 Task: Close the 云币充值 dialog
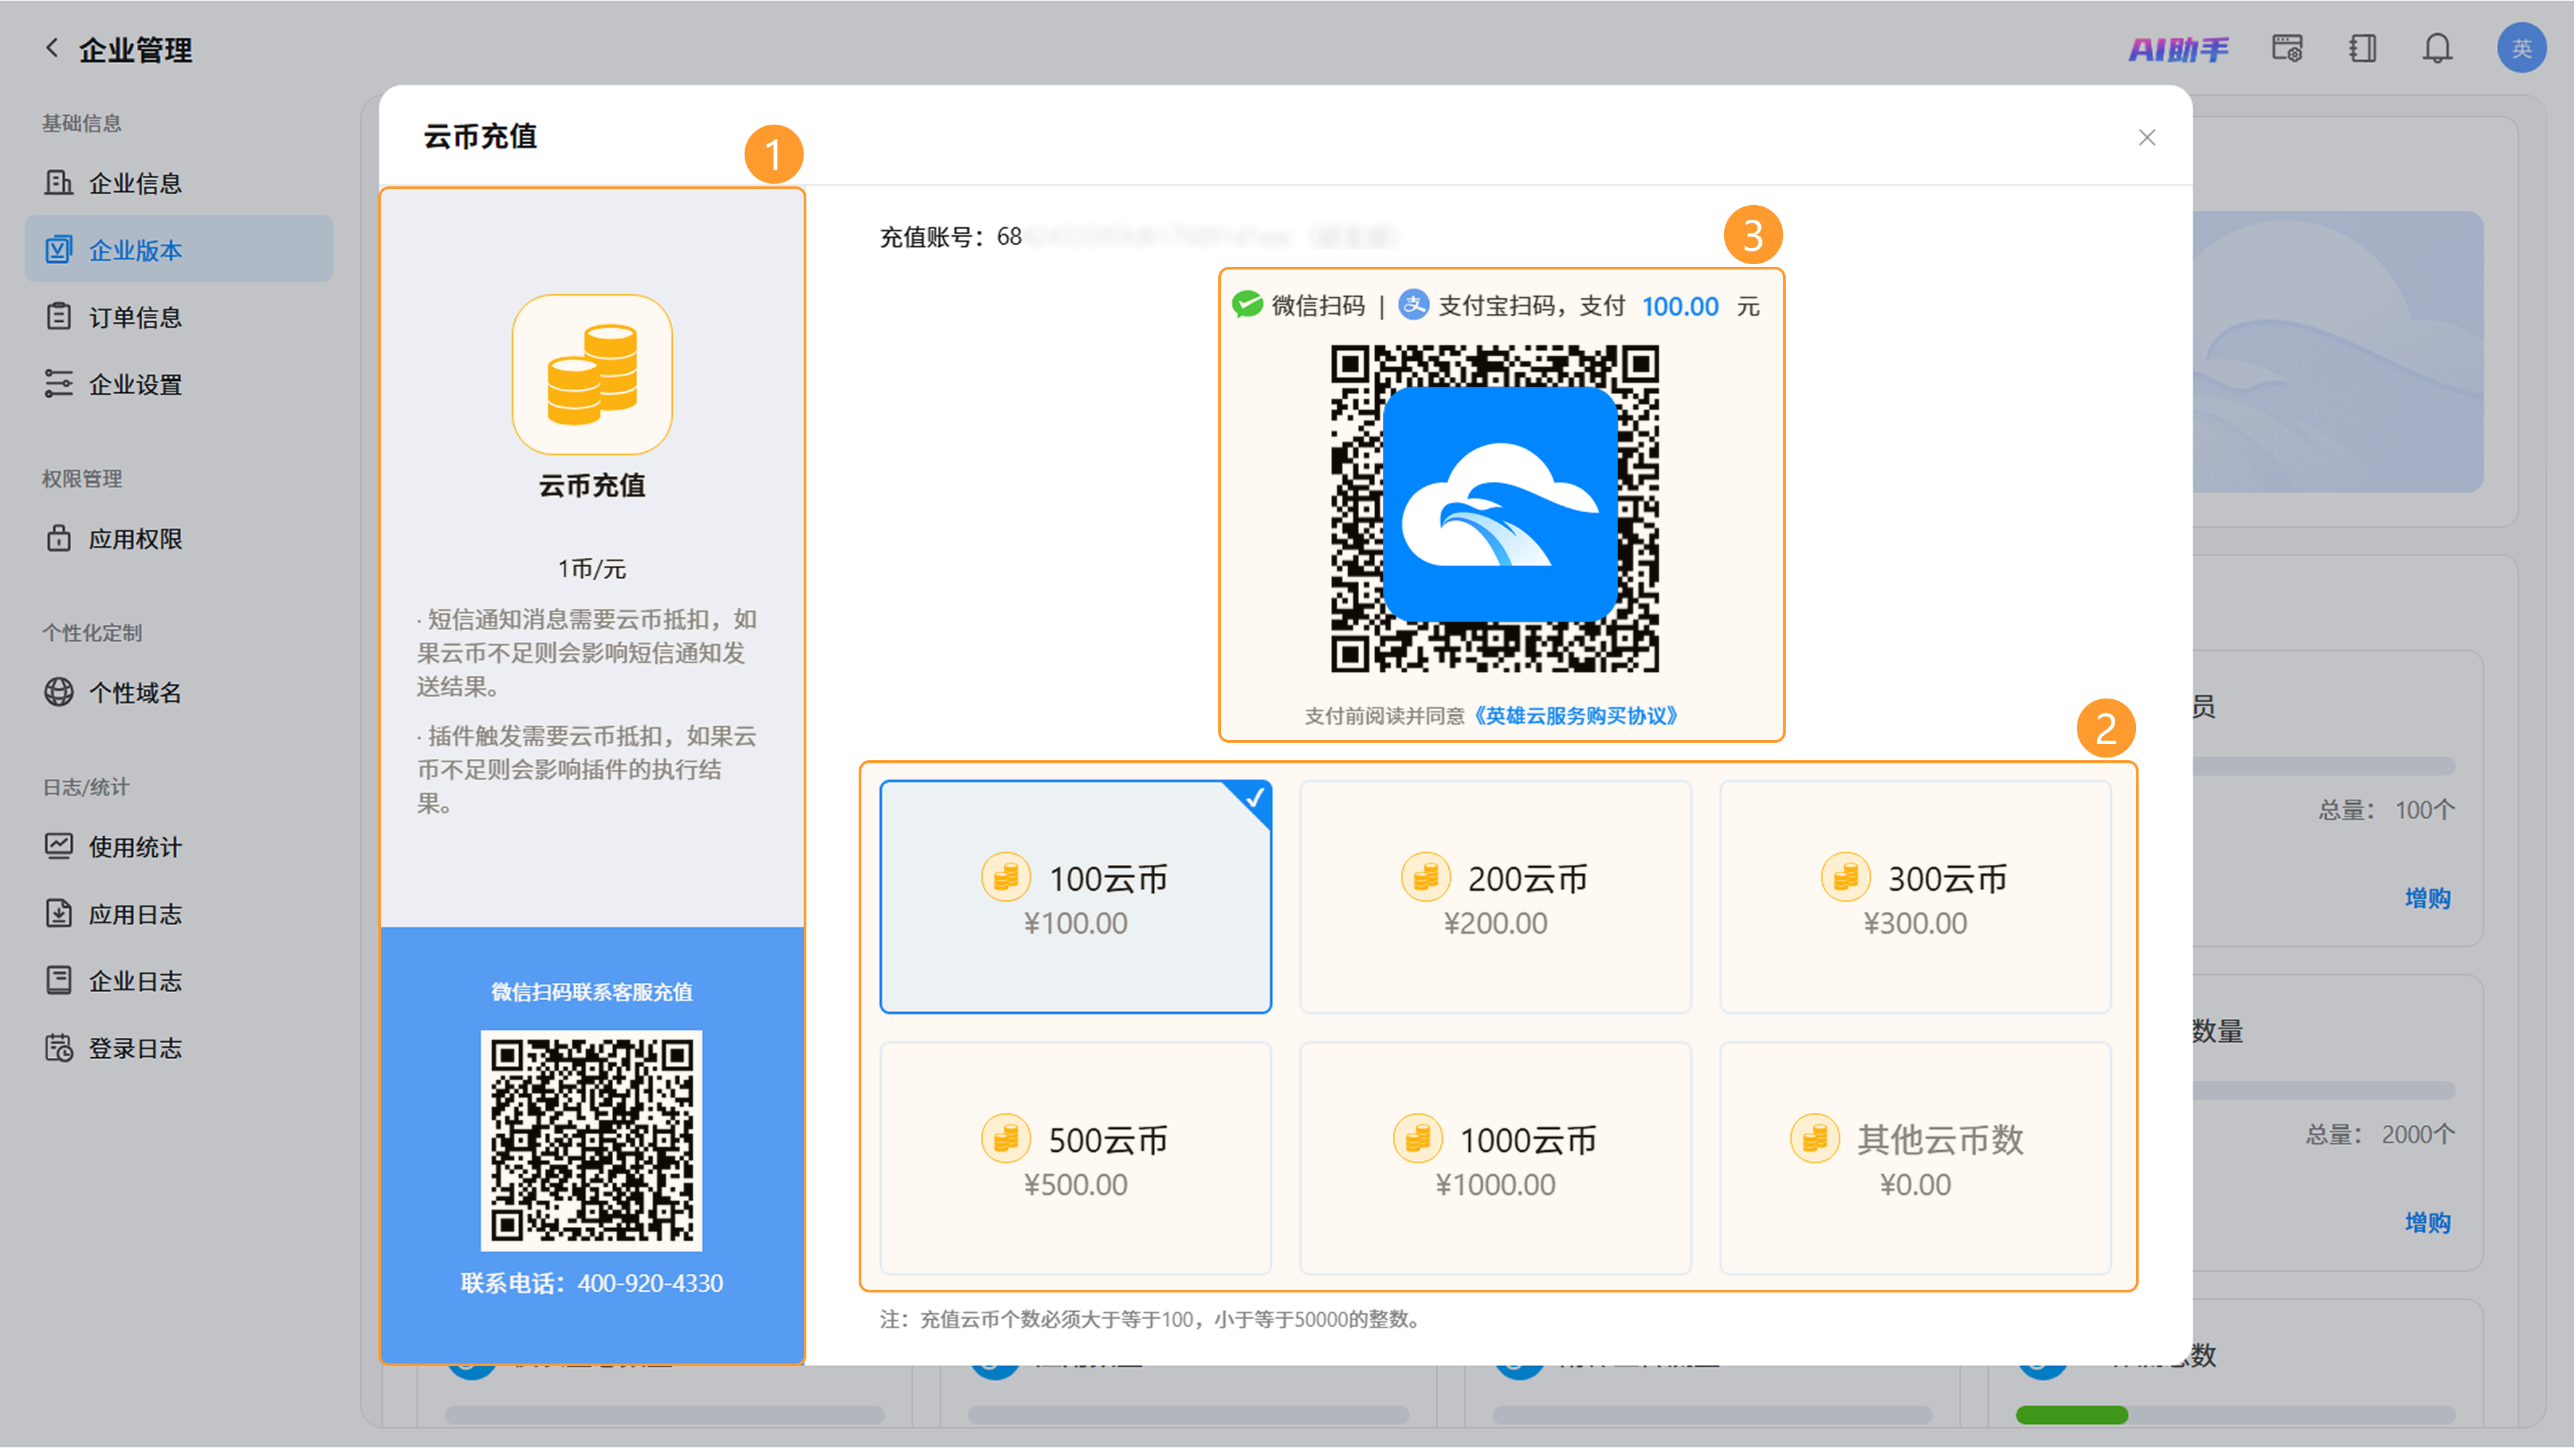click(2146, 138)
